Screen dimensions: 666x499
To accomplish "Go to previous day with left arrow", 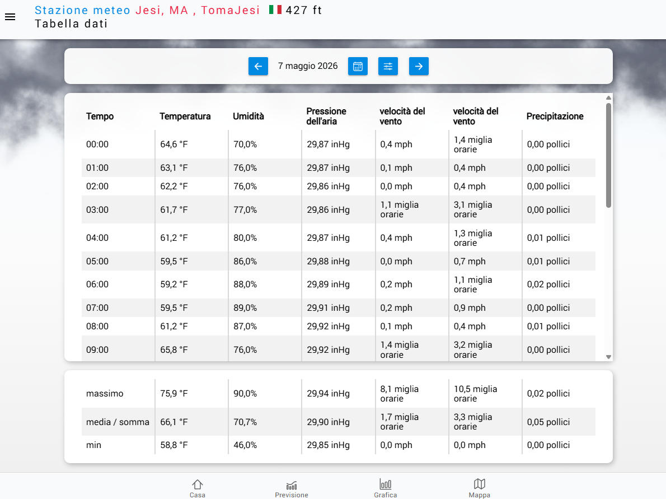I will click(x=258, y=66).
